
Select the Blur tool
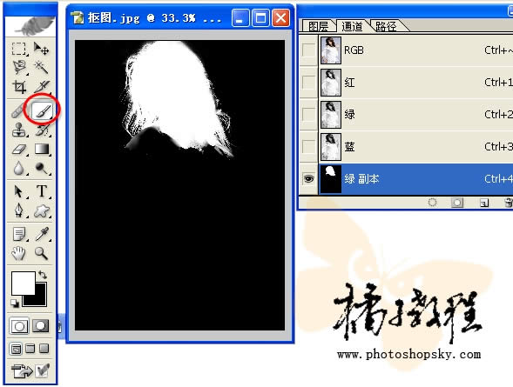18,169
